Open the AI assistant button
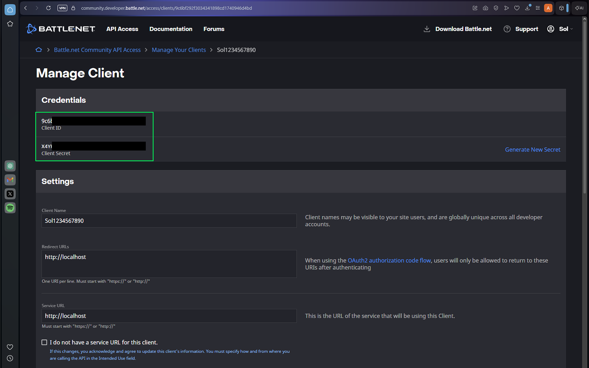 point(579,8)
